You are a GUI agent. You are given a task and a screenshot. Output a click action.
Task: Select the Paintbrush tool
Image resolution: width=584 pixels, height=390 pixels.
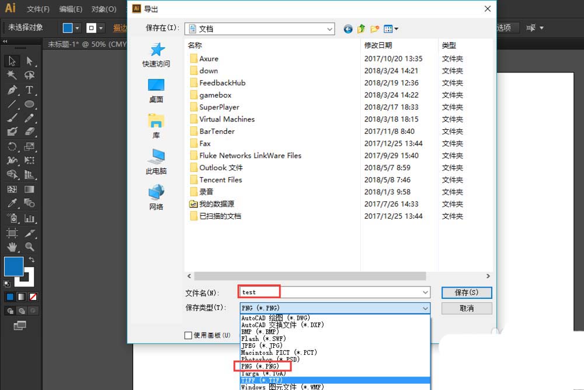click(12, 118)
